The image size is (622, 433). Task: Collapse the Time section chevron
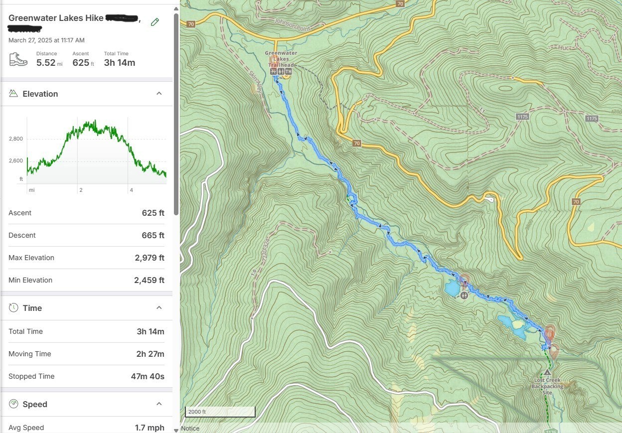click(x=159, y=308)
